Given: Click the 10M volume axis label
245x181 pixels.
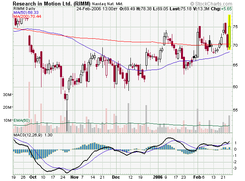Looking at the screenshot, I should click(7, 121).
